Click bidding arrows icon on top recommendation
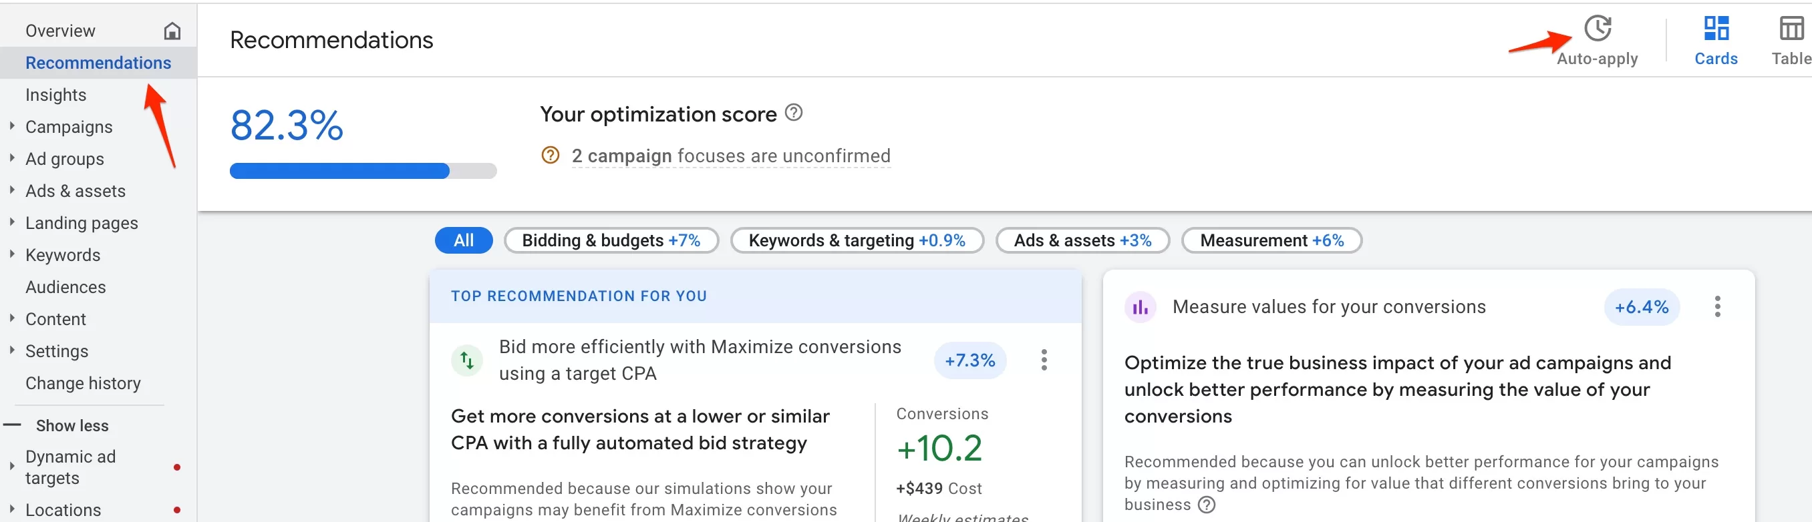The height and width of the screenshot is (522, 1812). pyautogui.click(x=467, y=360)
